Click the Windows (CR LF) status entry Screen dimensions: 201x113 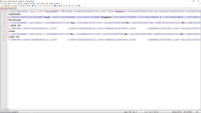click(177, 112)
